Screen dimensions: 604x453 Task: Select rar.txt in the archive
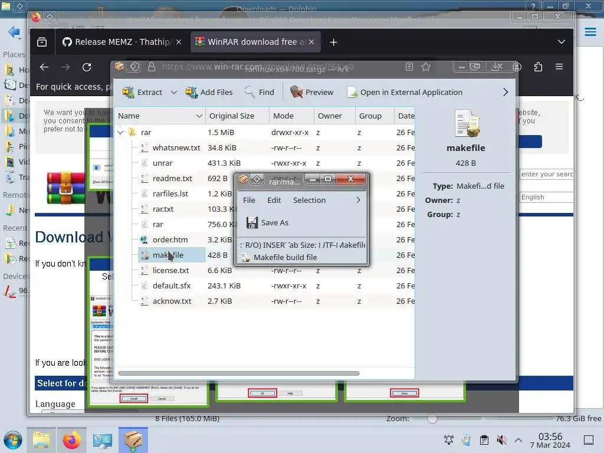163,209
